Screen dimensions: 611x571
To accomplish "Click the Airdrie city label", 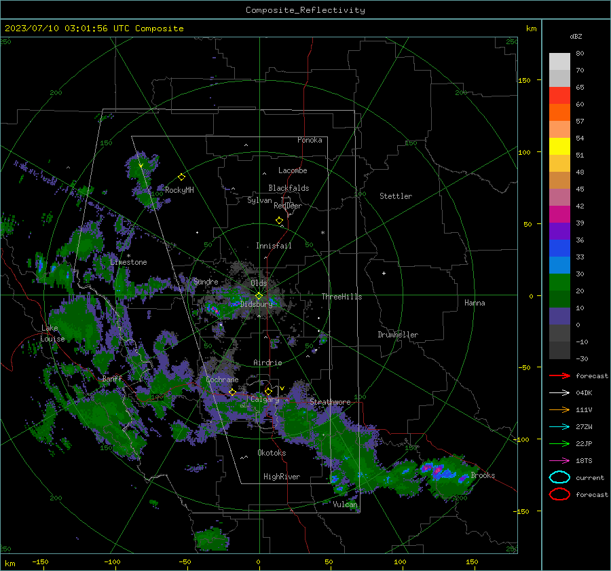I will click(x=267, y=363).
